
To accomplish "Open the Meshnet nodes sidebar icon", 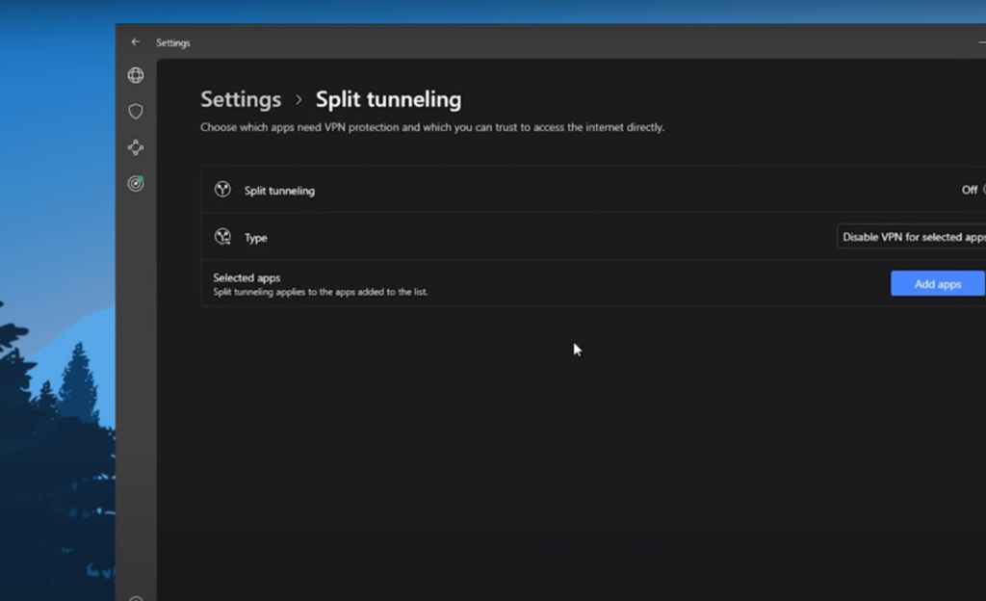I will coord(136,147).
